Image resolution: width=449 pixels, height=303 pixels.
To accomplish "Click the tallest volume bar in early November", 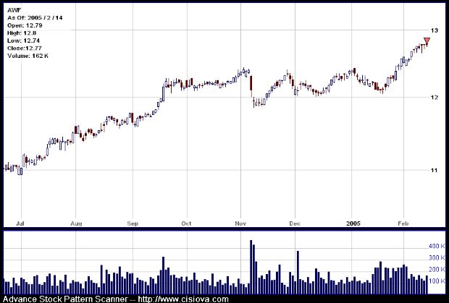I will click(x=251, y=267).
